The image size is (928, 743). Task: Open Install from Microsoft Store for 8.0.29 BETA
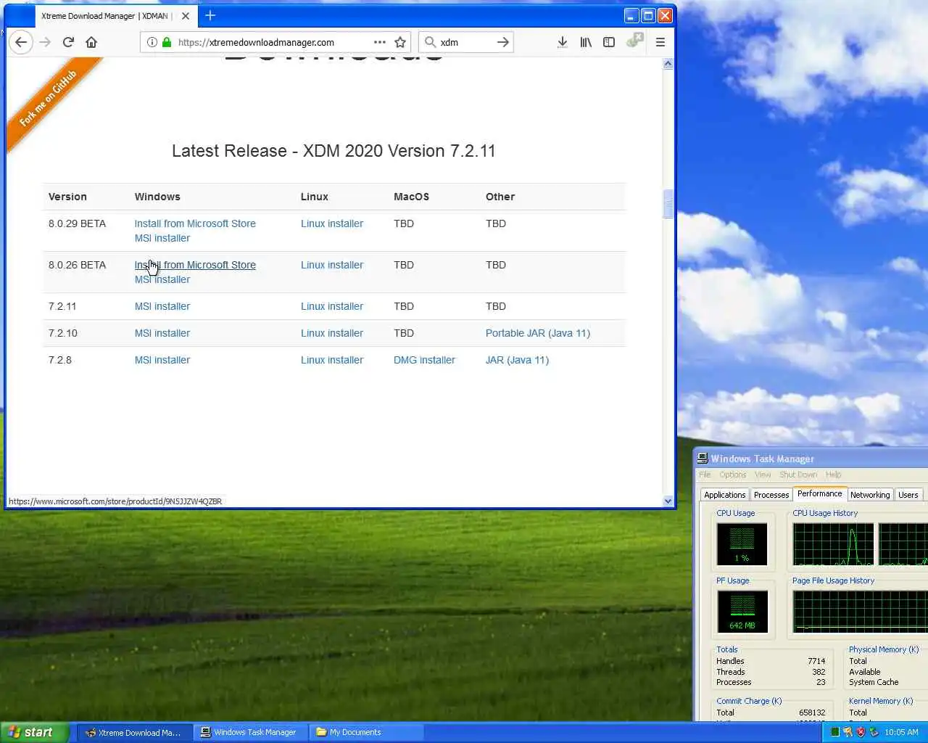pos(195,223)
